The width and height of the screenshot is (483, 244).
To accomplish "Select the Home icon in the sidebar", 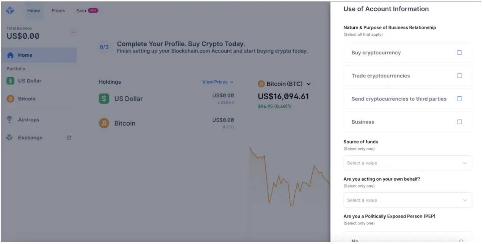I will [10, 55].
